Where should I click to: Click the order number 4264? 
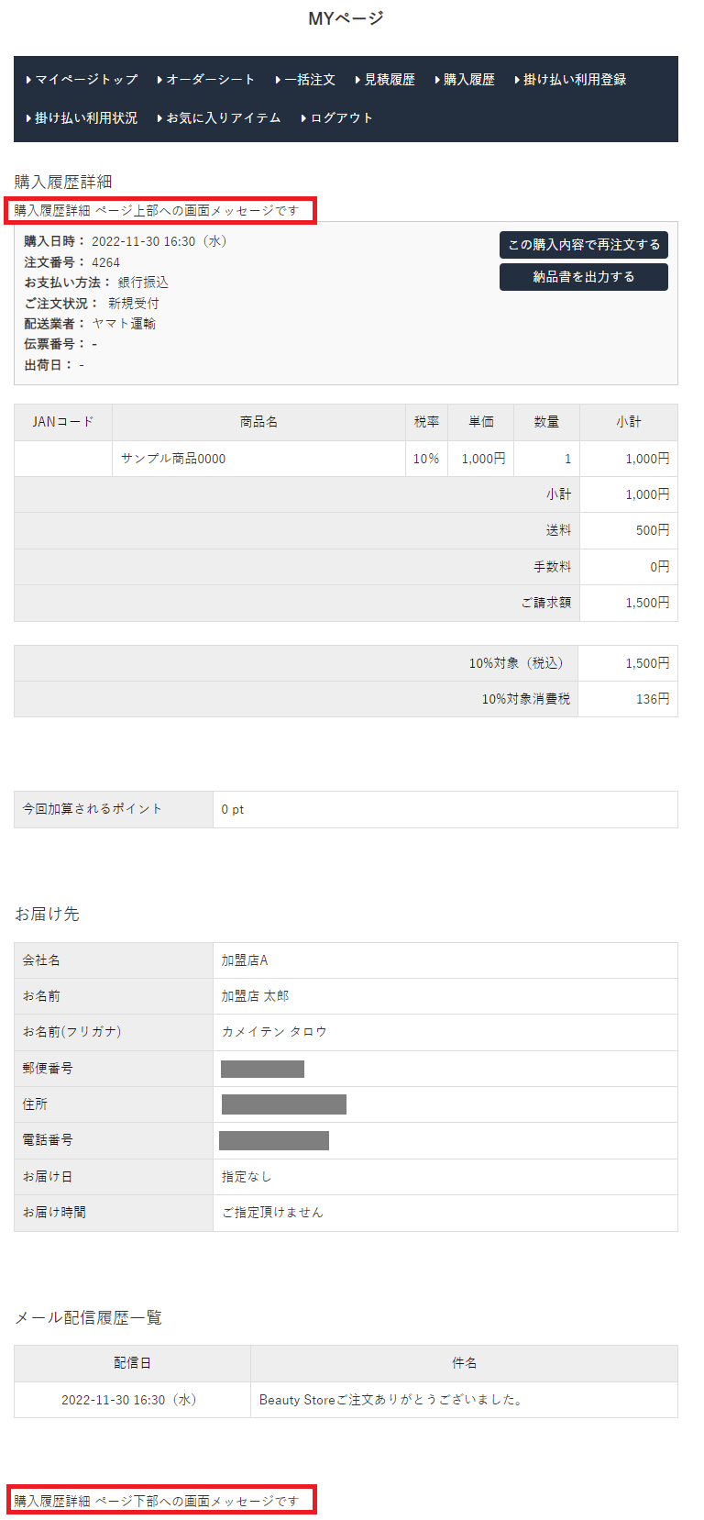coord(106,262)
